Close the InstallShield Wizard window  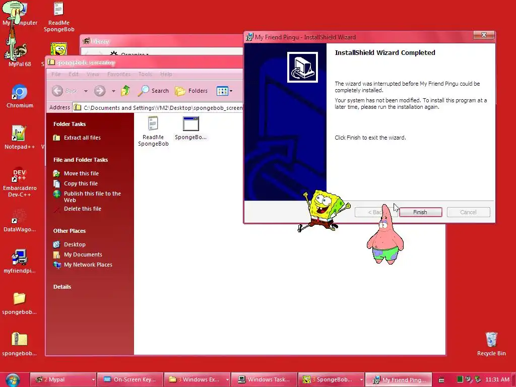(484, 35)
